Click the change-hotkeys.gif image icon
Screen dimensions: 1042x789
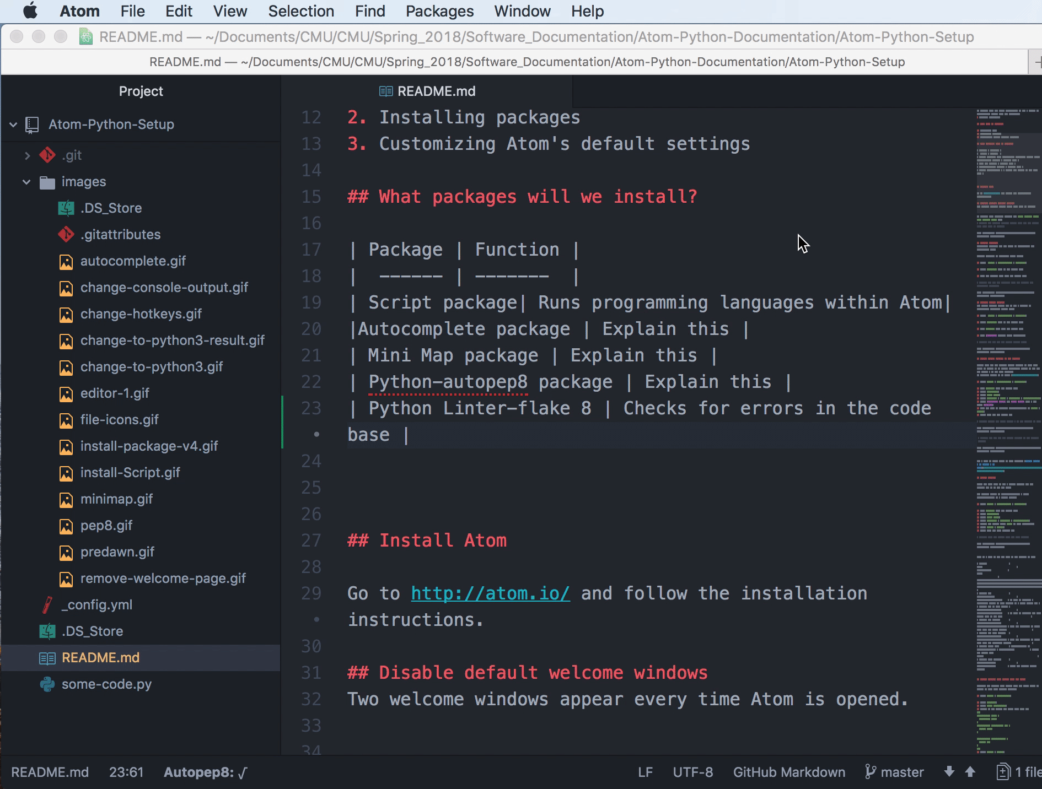coord(66,315)
